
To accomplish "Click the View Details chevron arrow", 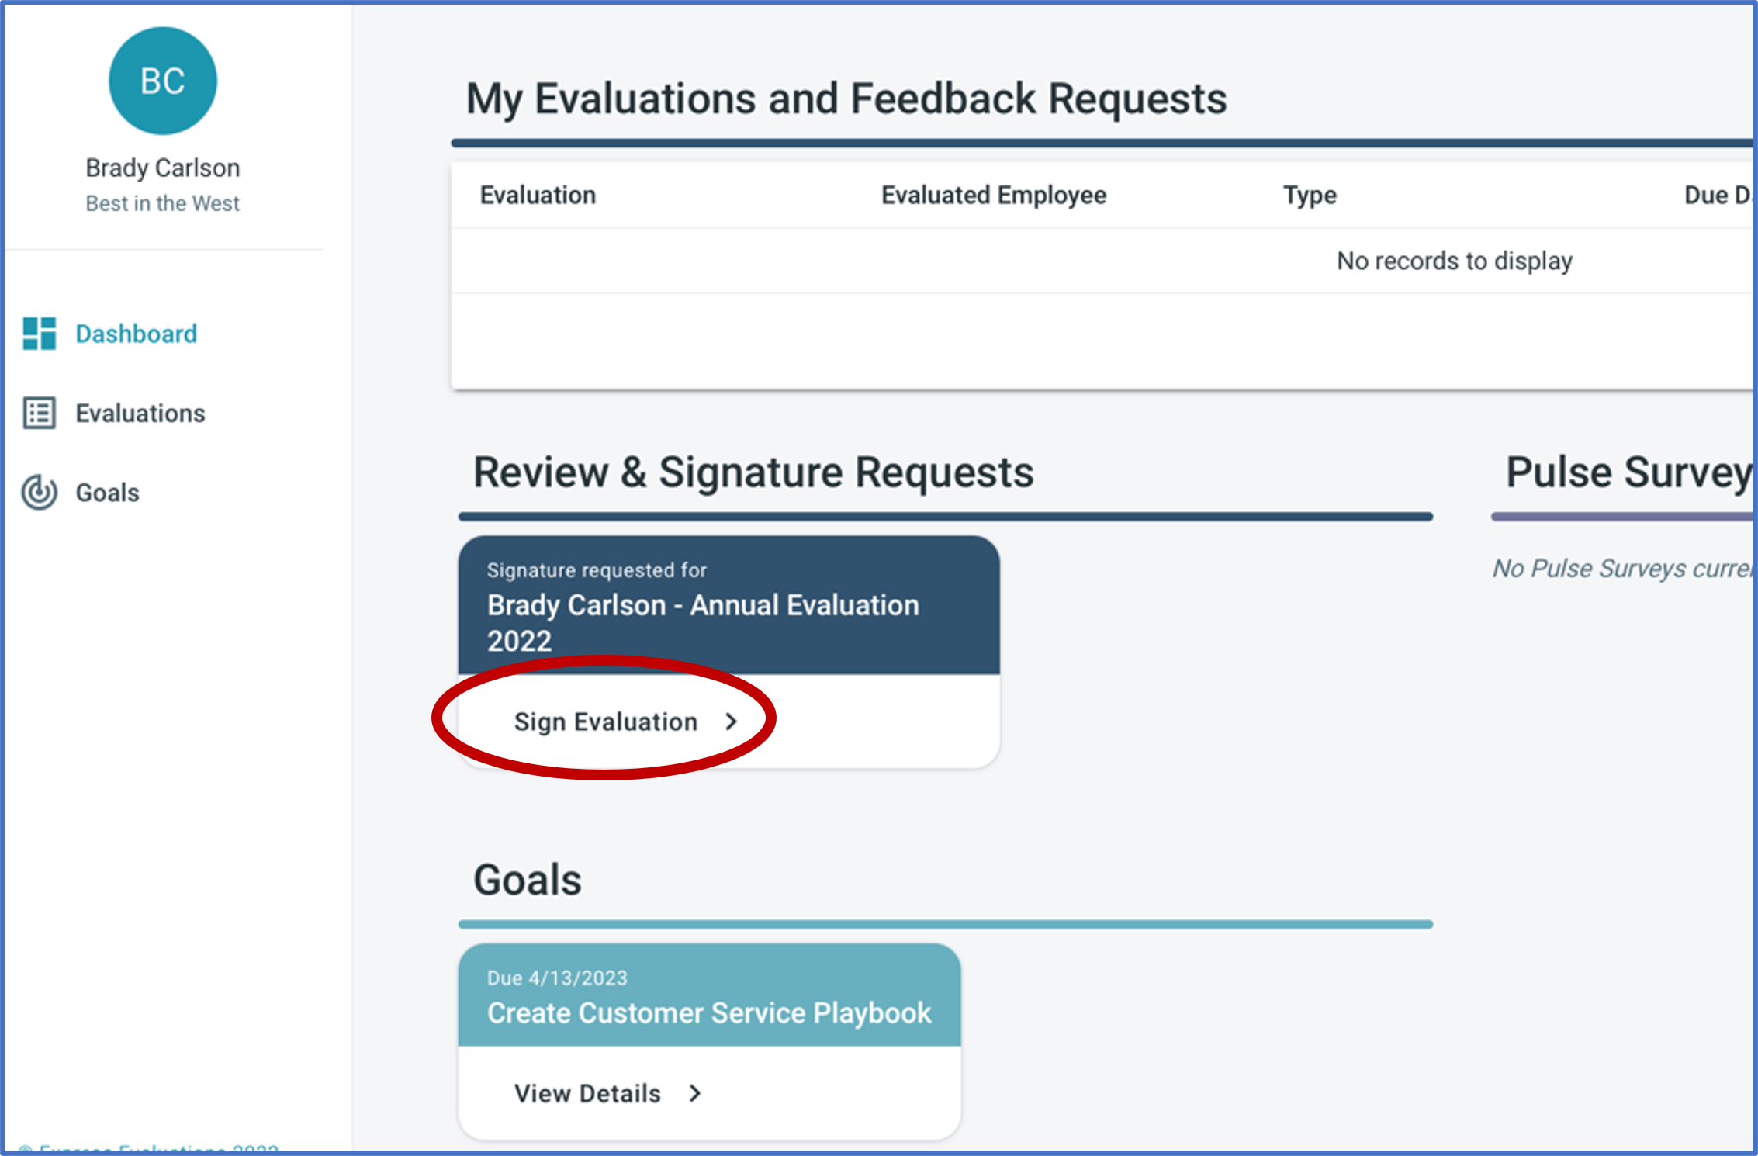I will [695, 1093].
